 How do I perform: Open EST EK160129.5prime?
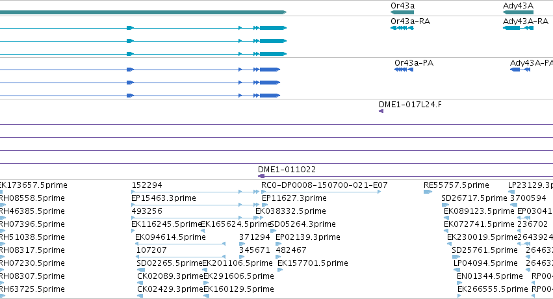click(238, 289)
